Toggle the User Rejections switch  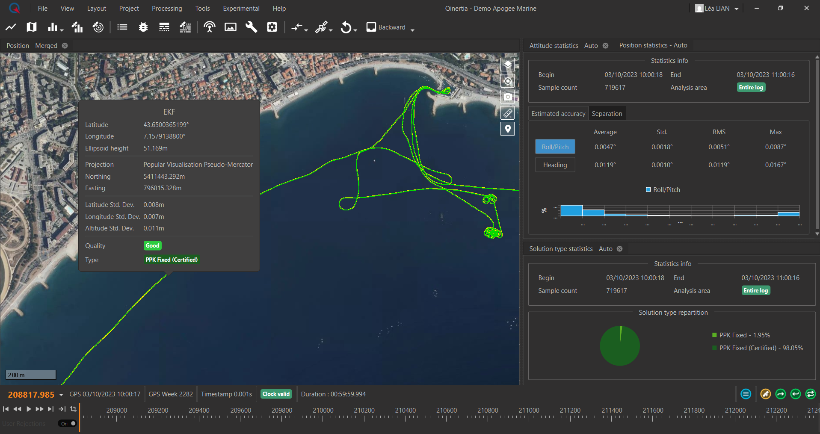click(x=68, y=423)
